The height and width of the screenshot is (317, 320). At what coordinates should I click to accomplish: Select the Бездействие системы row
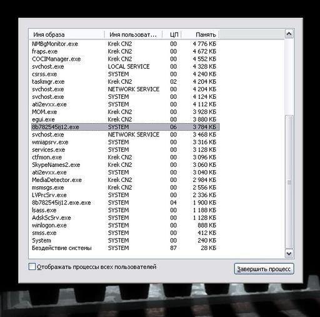coord(125,248)
